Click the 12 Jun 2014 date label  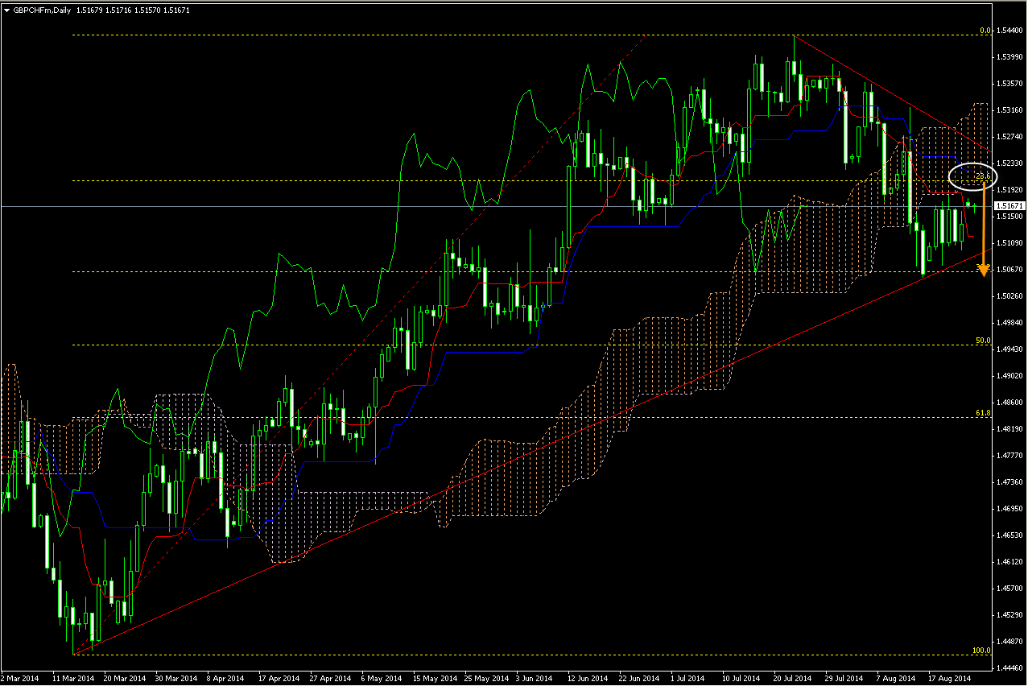click(x=588, y=679)
